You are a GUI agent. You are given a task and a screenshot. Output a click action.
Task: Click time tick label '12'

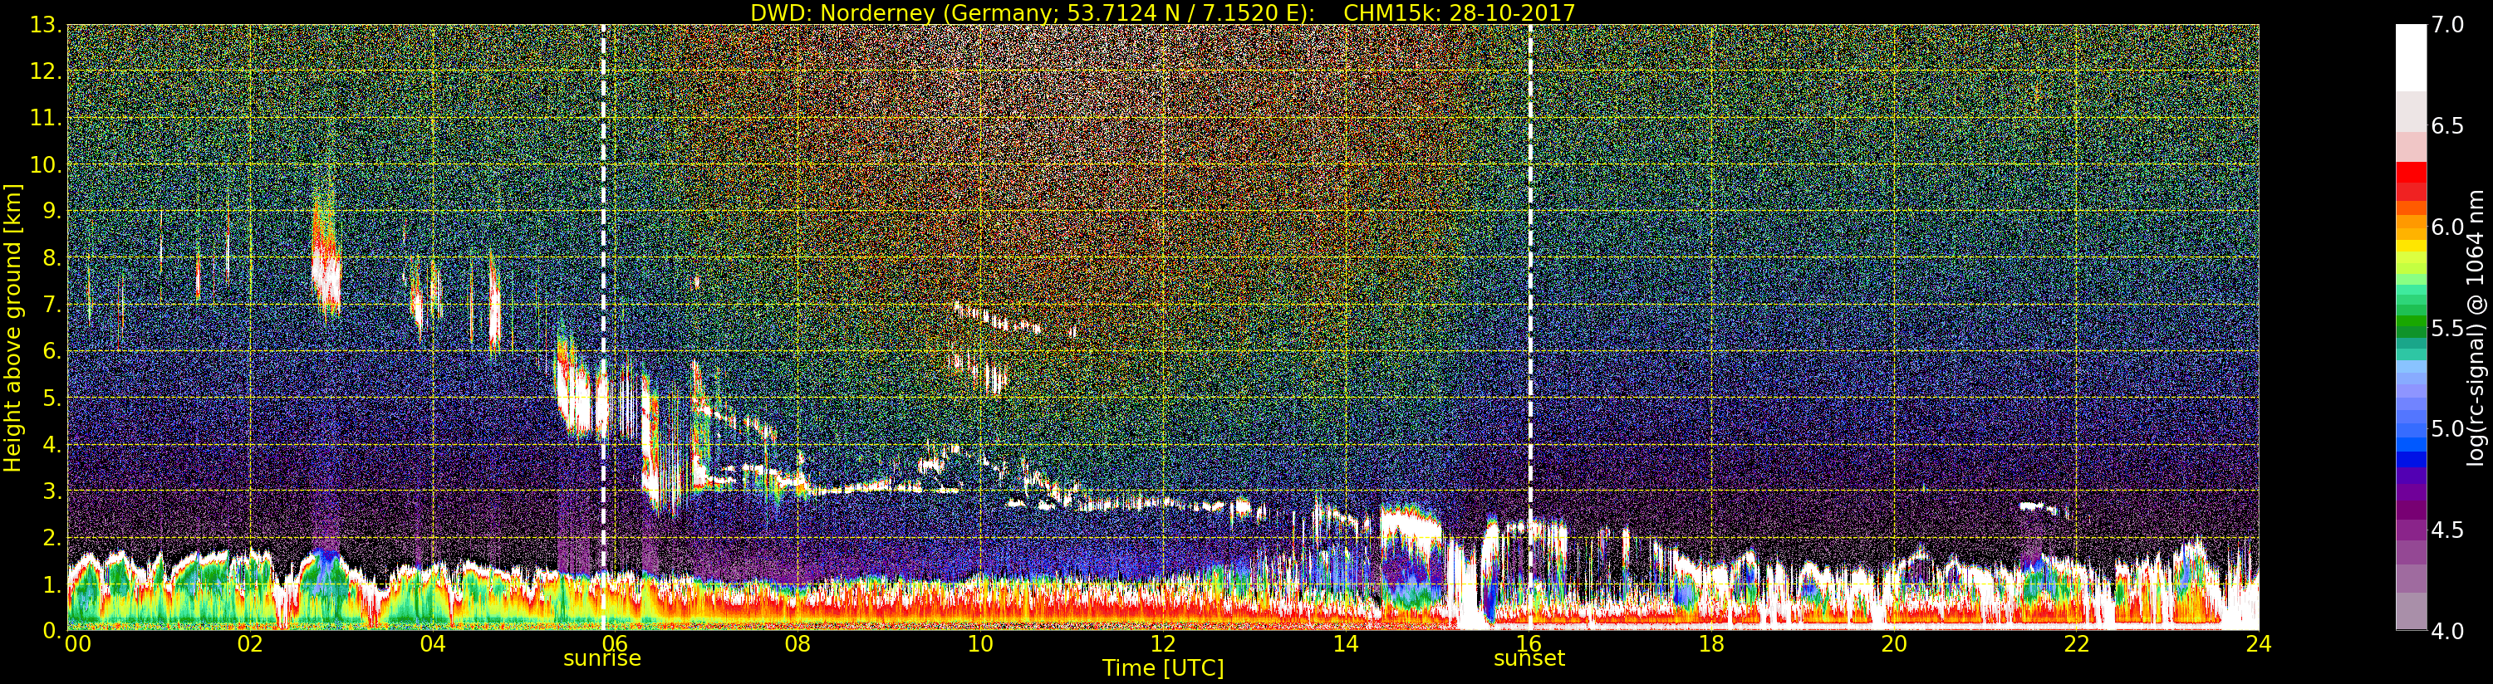coord(1162,643)
